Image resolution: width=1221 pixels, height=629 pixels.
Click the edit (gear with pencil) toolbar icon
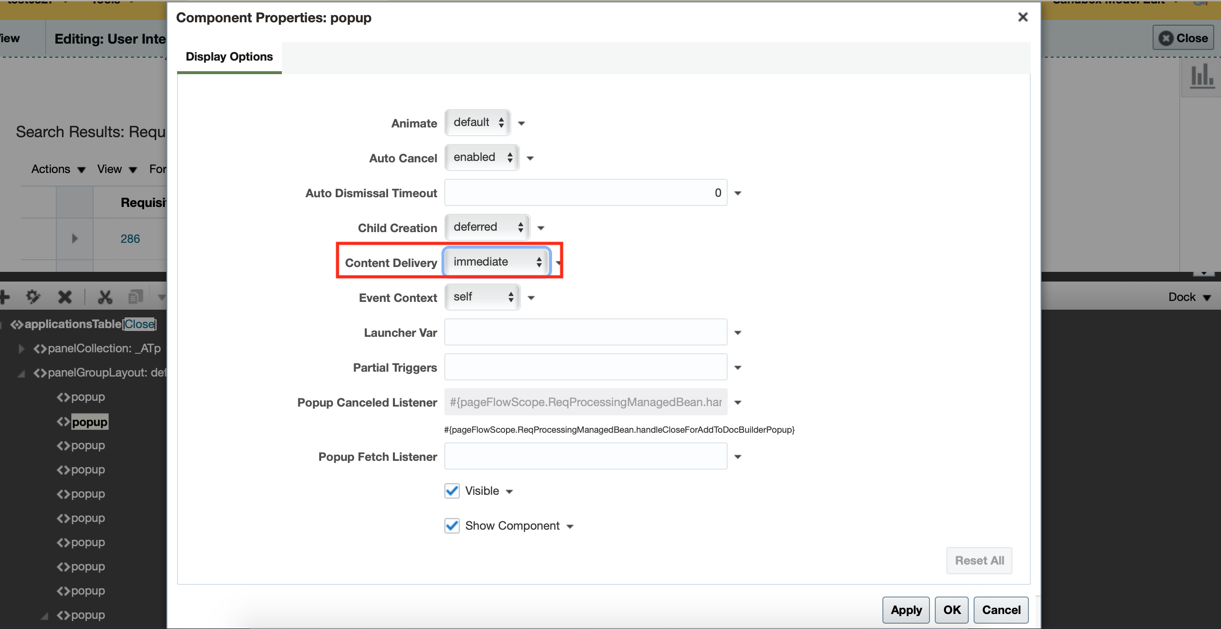pos(33,297)
